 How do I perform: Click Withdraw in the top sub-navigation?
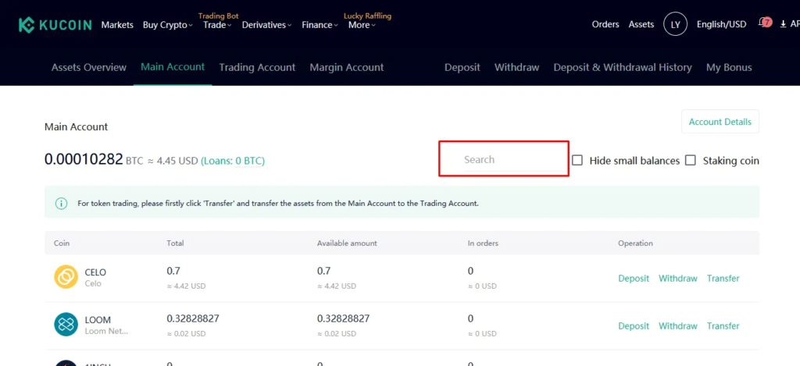tap(517, 67)
